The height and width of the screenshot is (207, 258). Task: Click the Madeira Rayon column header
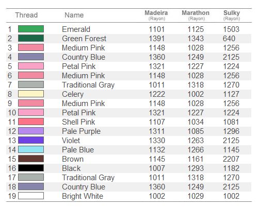(x=156, y=15)
